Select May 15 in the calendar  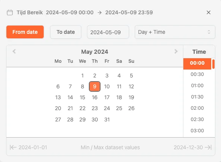click(82, 97)
